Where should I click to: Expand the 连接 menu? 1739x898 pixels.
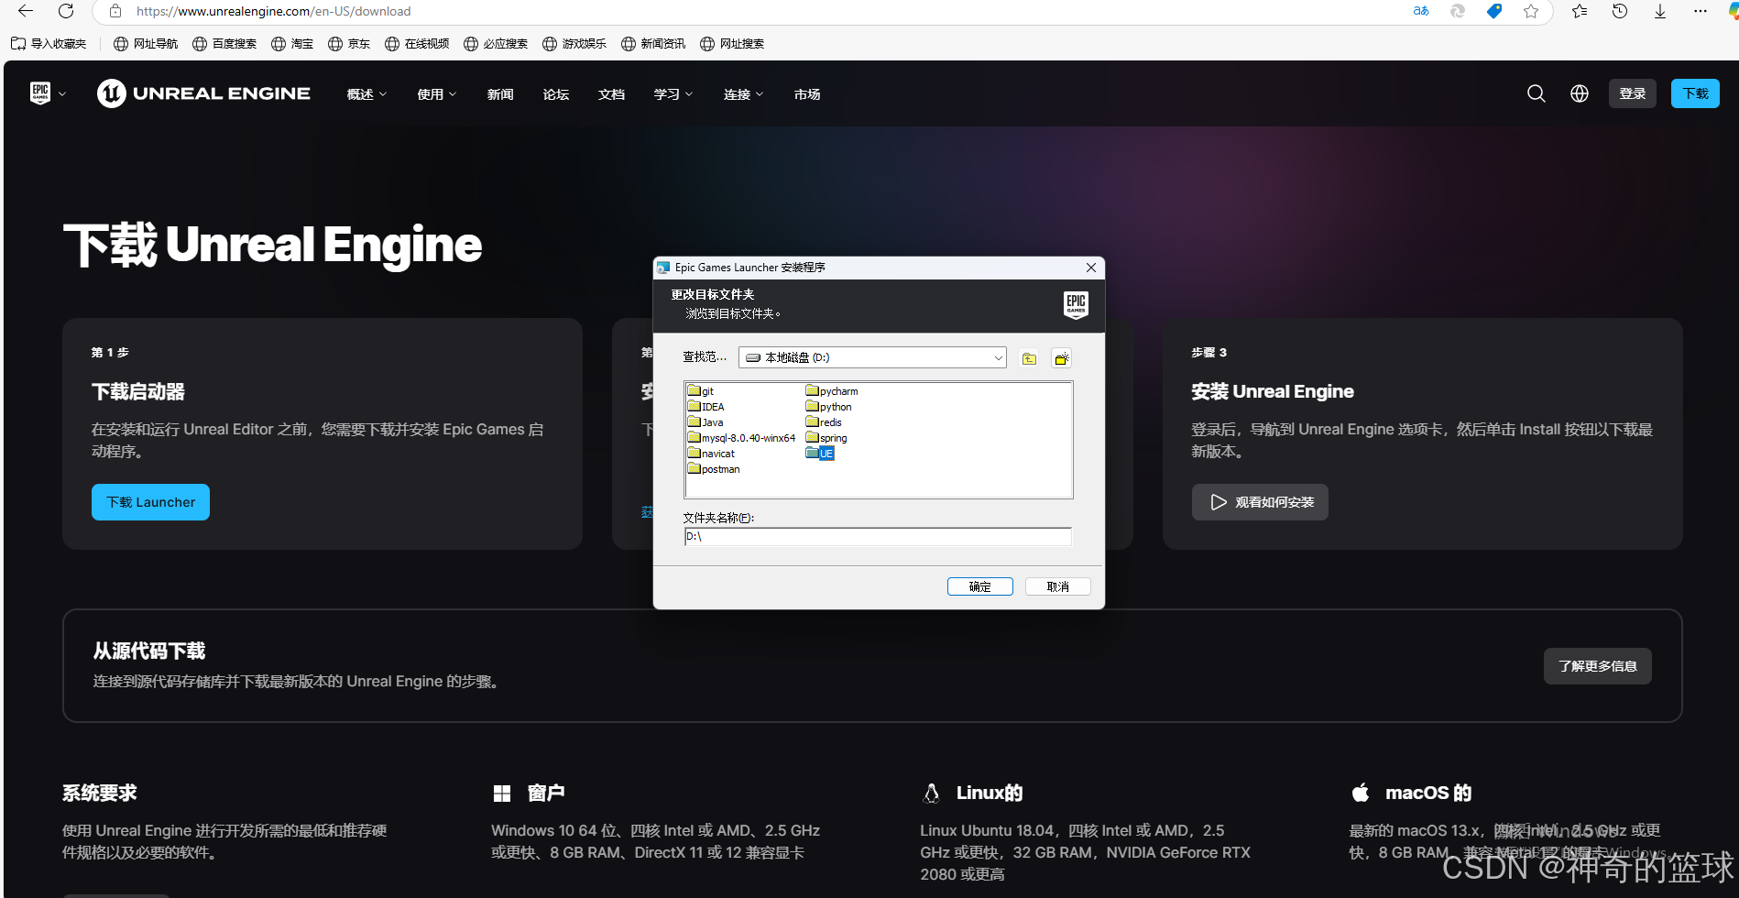(x=743, y=94)
